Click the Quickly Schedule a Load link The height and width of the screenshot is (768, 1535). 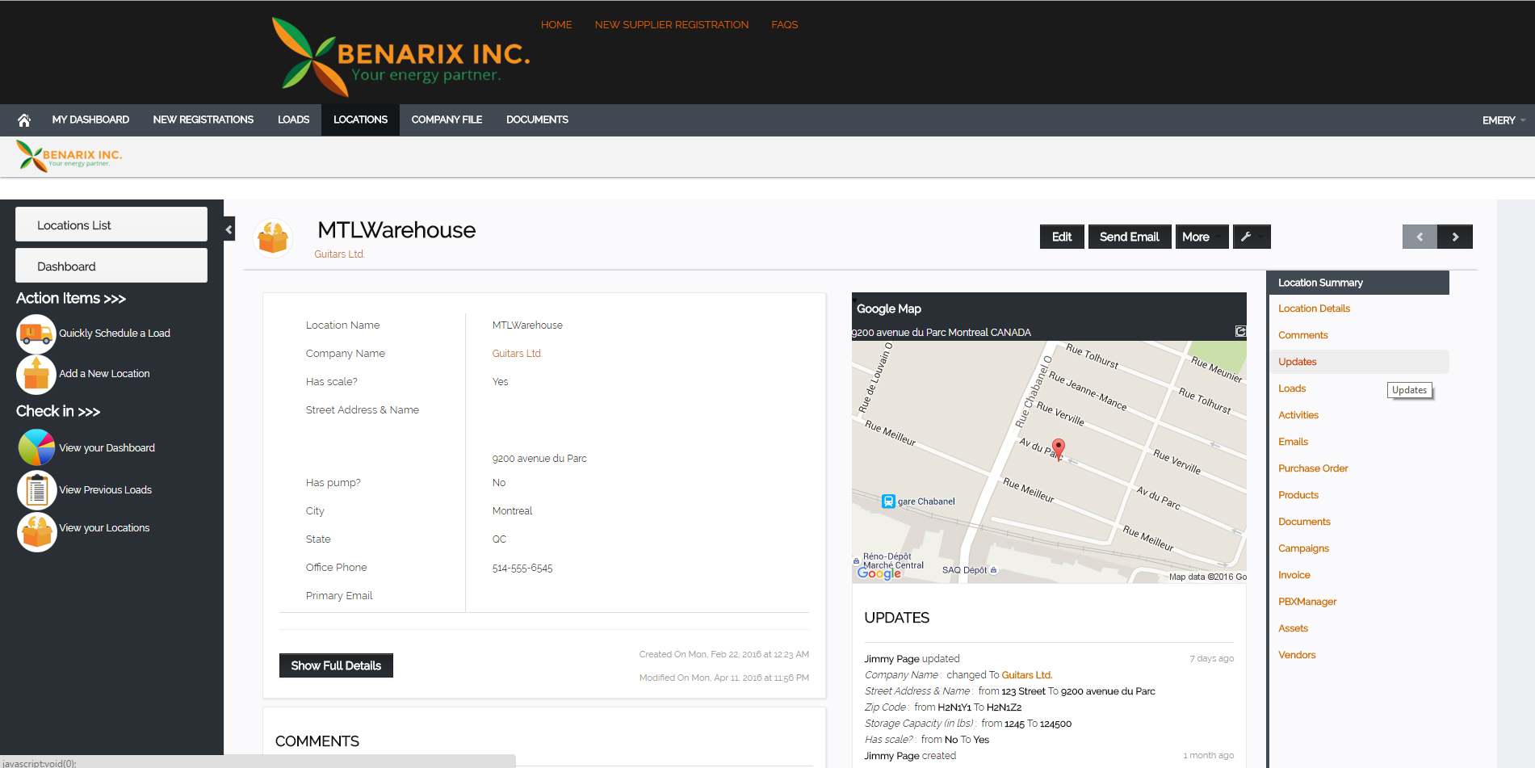[x=115, y=334]
